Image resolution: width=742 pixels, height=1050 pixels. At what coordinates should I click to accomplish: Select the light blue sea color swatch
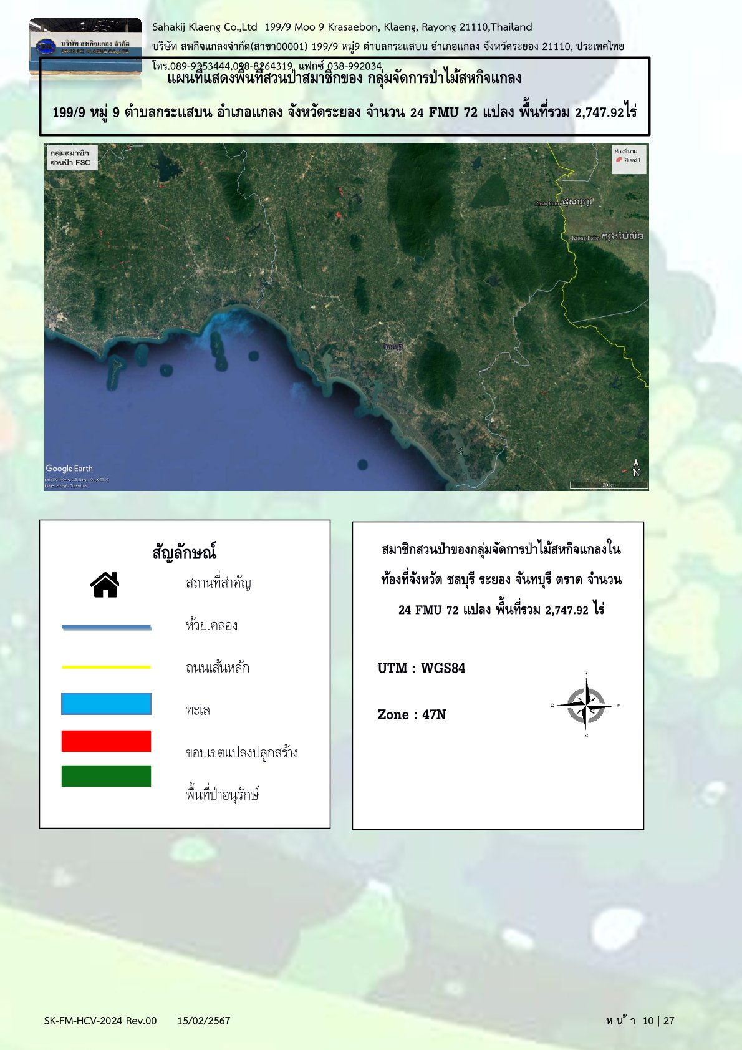pos(107,704)
